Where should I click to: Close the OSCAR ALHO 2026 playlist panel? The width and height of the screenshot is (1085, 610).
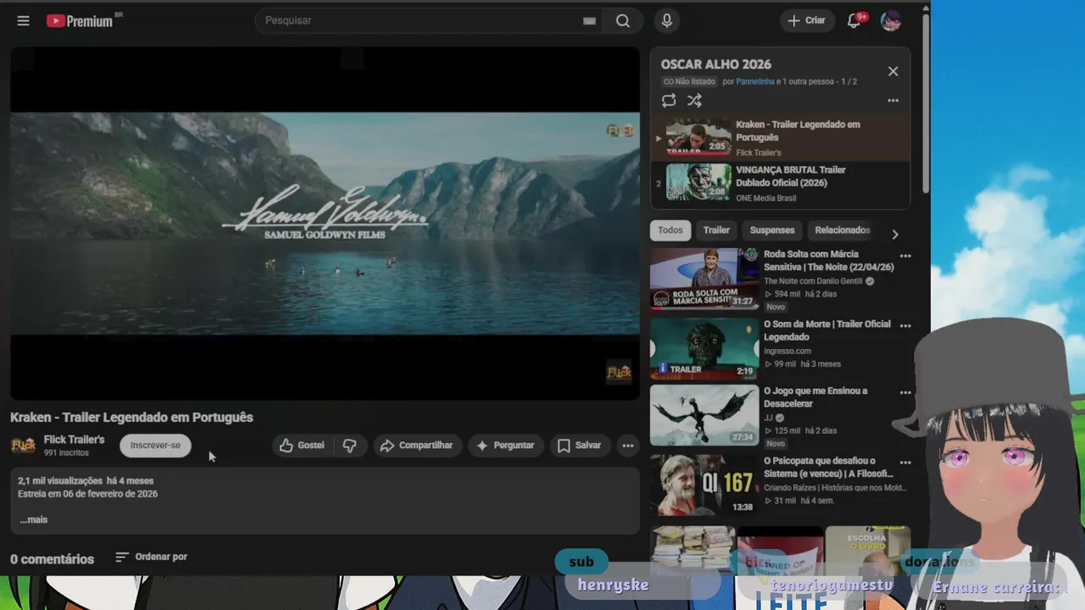pyautogui.click(x=893, y=71)
